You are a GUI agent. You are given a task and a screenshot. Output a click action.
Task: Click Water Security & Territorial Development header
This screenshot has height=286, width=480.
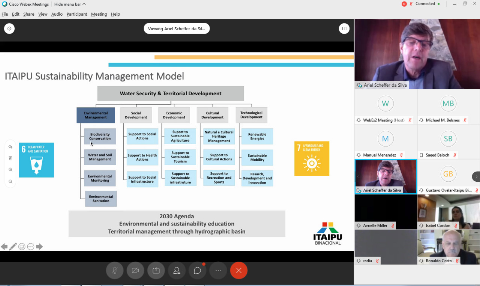pyautogui.click(x=171, y=93)
